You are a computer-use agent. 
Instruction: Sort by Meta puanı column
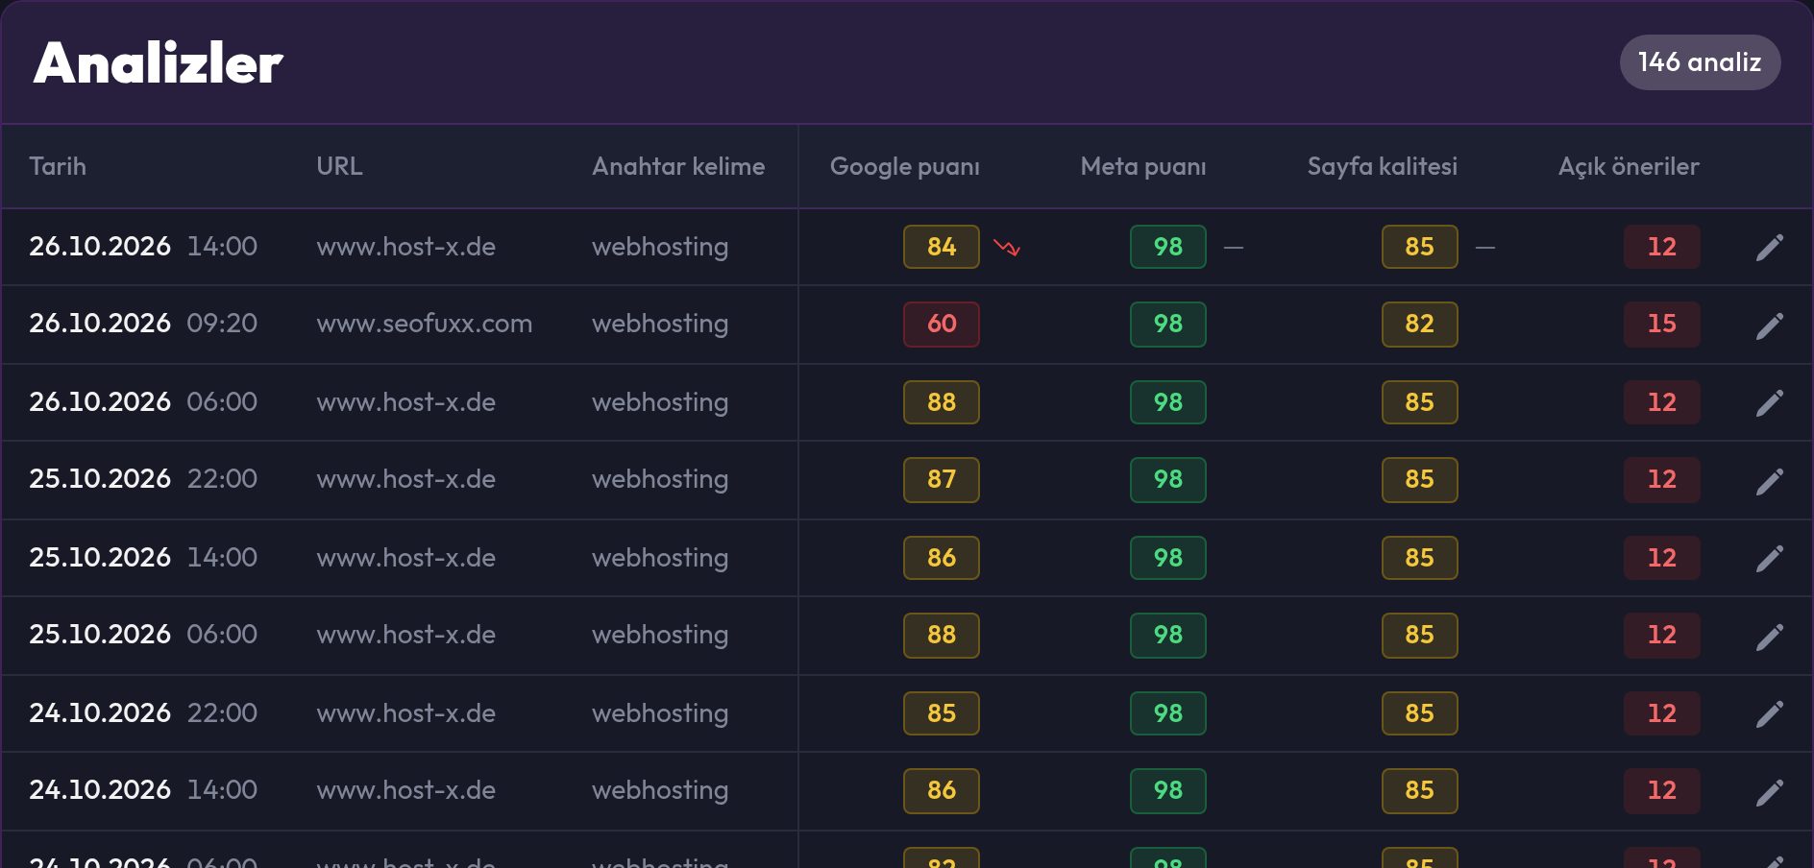coord(1143,166)
